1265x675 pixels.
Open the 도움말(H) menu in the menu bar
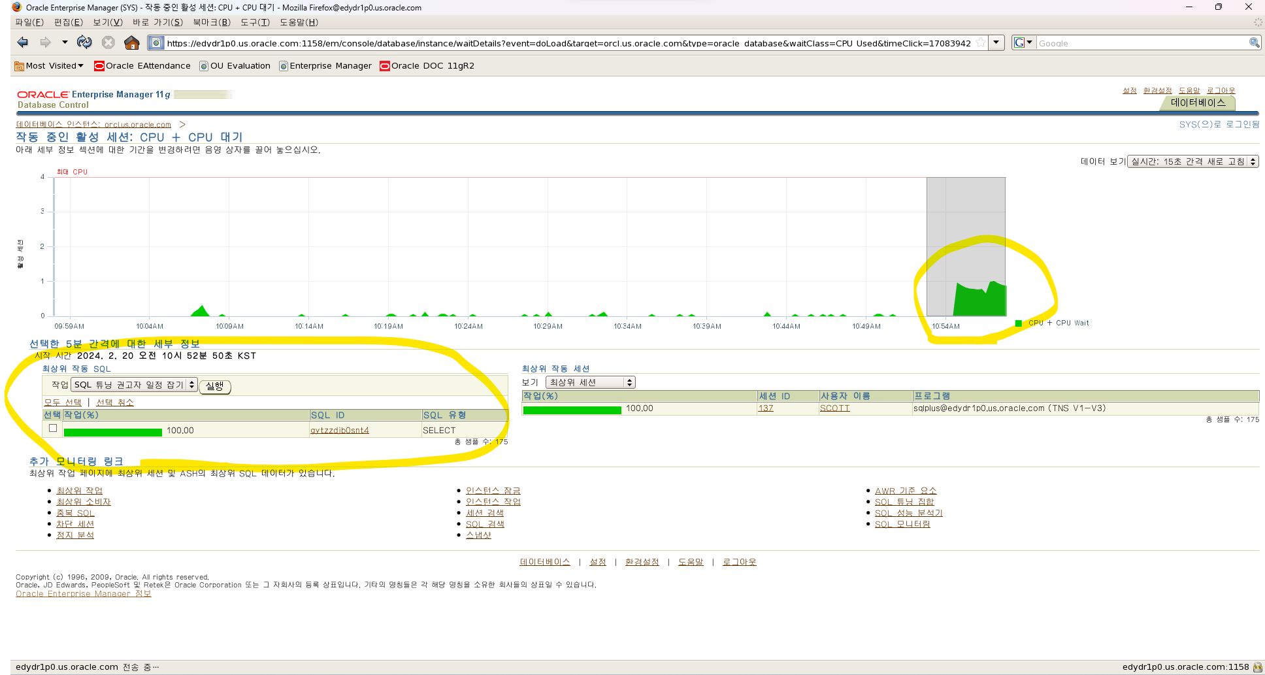click(299, 22)
